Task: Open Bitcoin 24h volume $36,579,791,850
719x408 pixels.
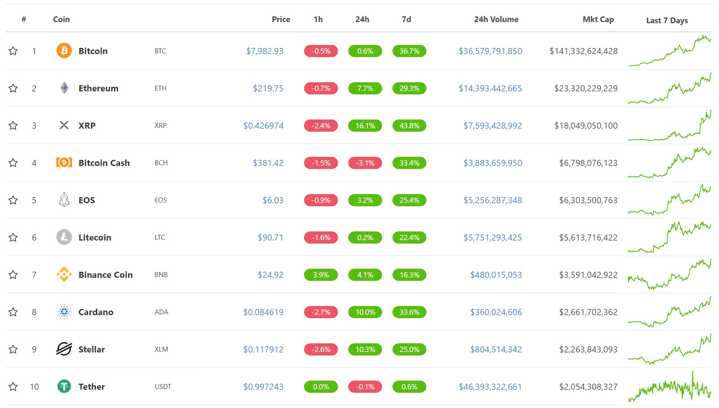Action: 490,51
